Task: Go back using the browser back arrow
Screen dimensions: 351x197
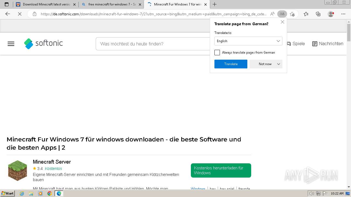Action: tap(8, 14)
